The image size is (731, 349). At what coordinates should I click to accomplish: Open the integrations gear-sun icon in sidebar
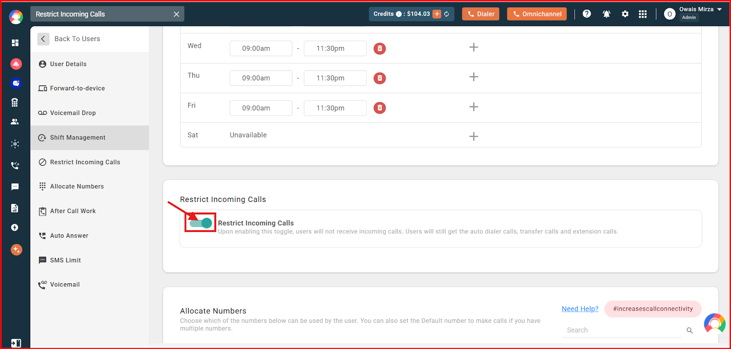coord(15,144)
